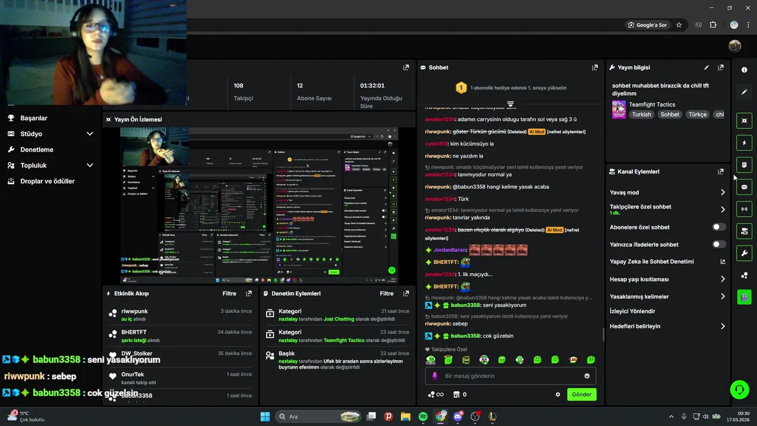
Task: Click the chat bubble sidebar icon
Action: (x=744, y=187)
